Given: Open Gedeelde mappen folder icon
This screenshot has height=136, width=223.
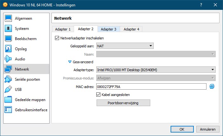Looking at the screenshot, I should [9, 100].
